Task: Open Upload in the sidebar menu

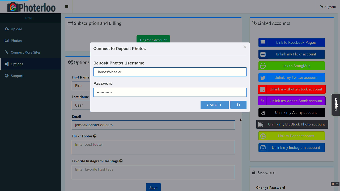Action: pyautogui.click(x=16, y=29)
